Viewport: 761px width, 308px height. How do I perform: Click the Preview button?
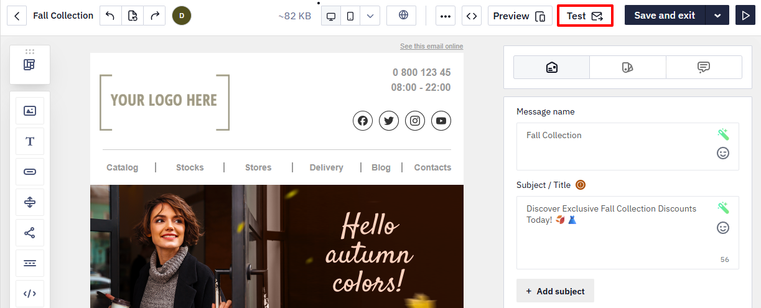click(520, 16)
